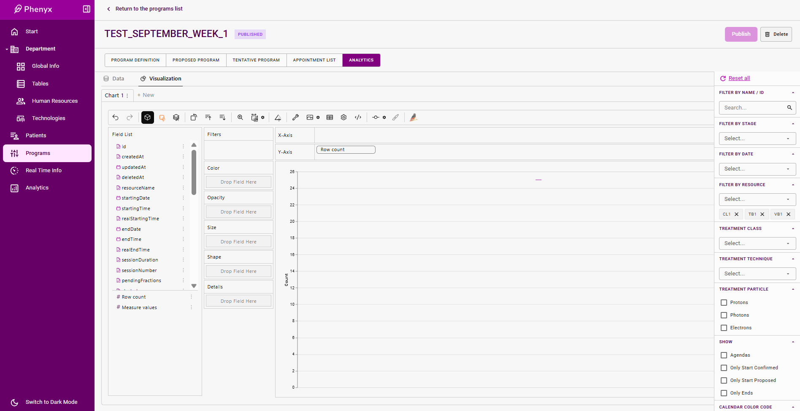The width and height of the screenshot is (800, 411).
Task: Enable the Agendas checkbox
Action: [x=724, y=355]
